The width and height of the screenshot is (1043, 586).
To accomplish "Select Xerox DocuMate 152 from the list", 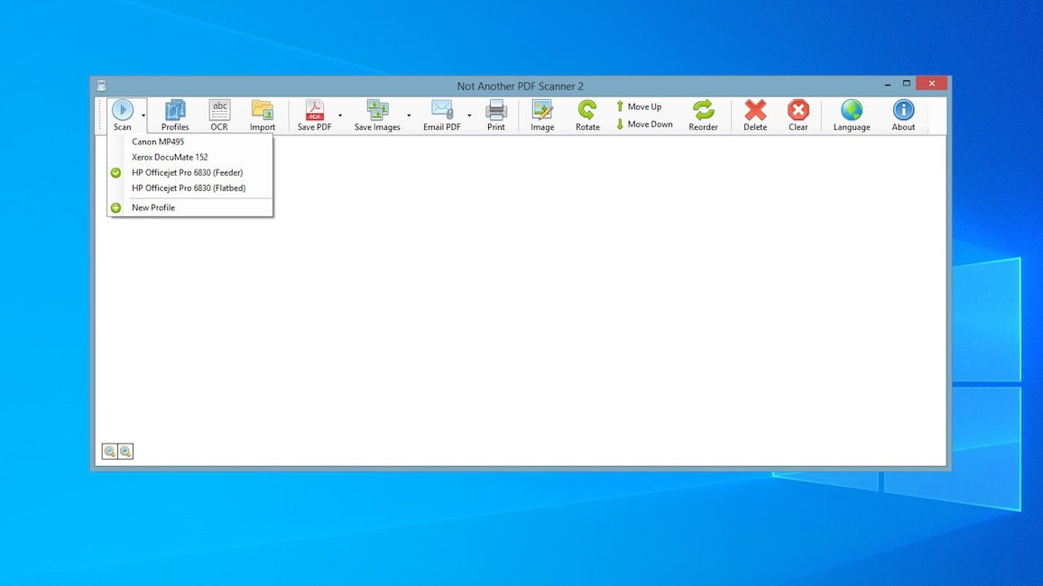I will 169,157.
